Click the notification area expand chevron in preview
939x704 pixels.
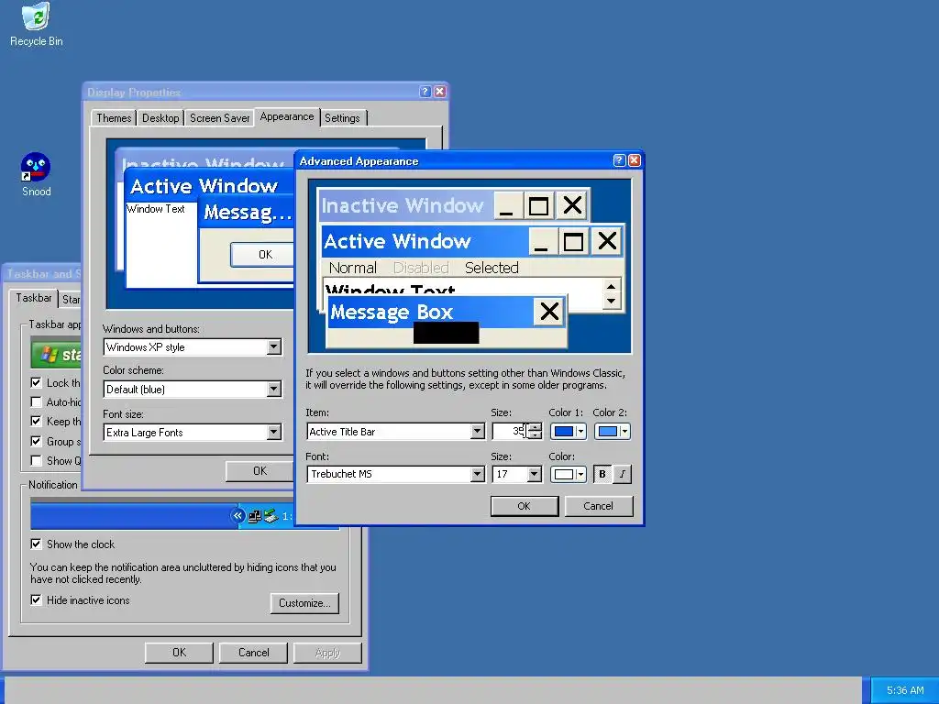238,516
